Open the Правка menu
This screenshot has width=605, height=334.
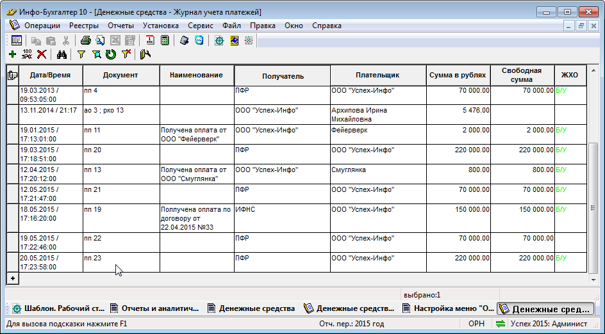(263, 26)
